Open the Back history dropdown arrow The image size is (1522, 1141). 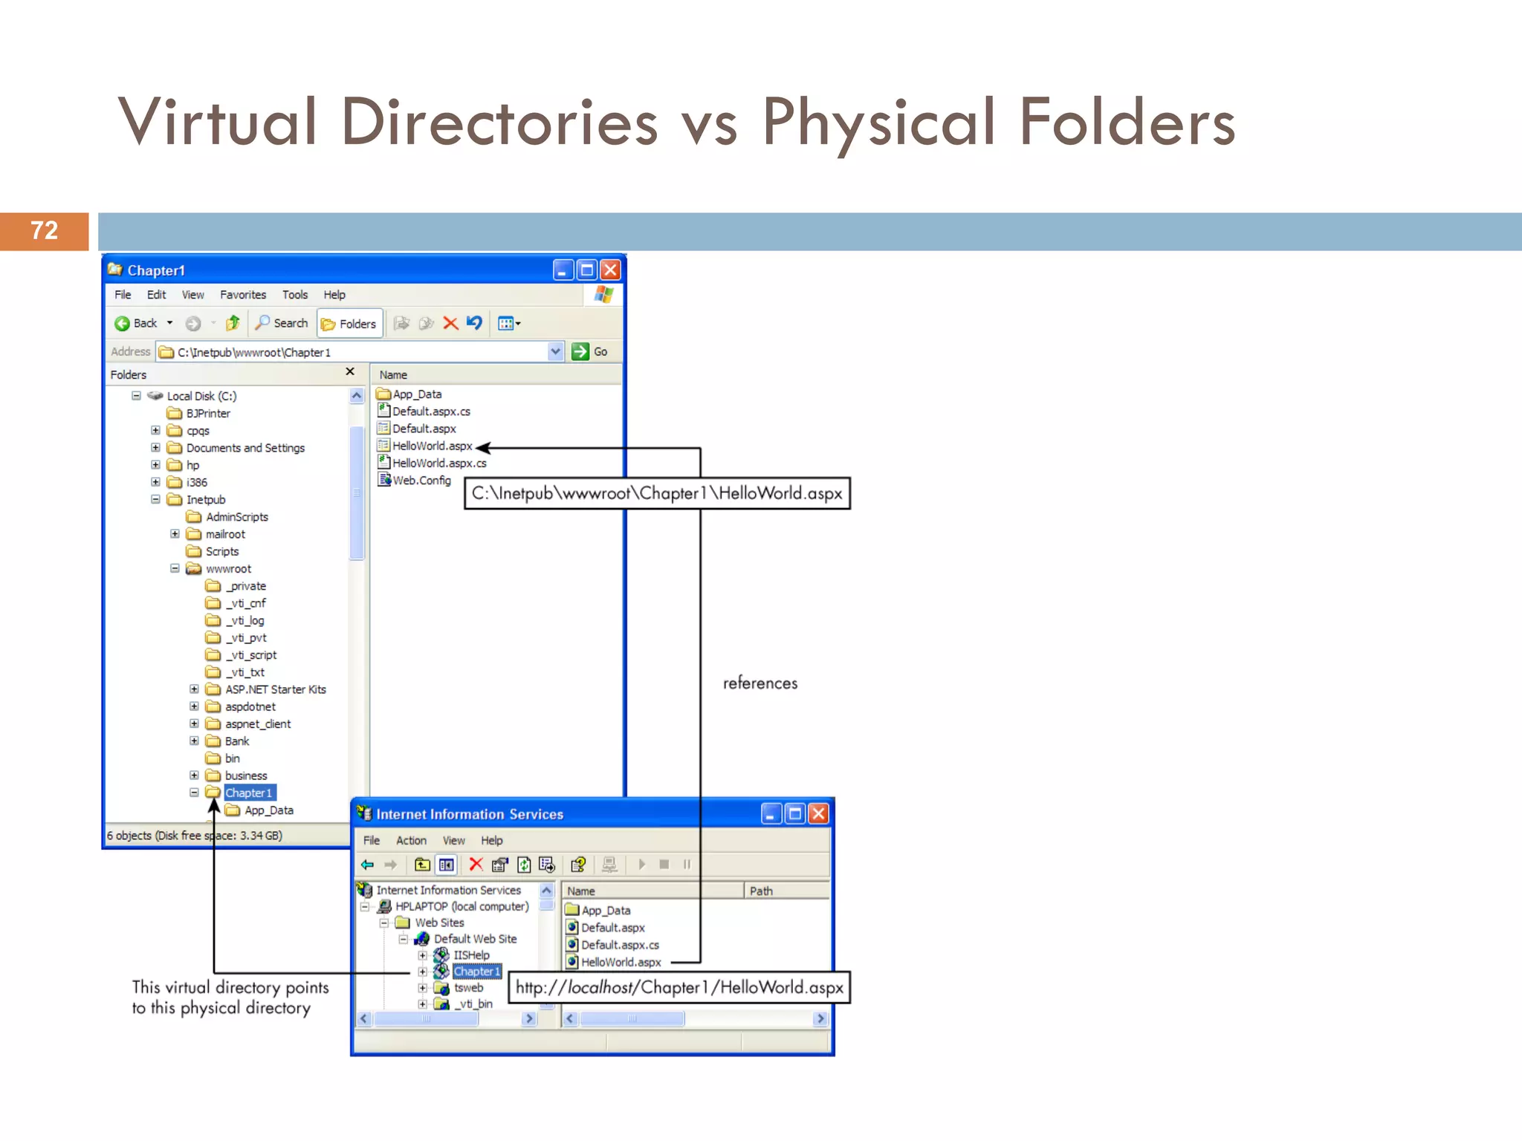click(169, 323)
